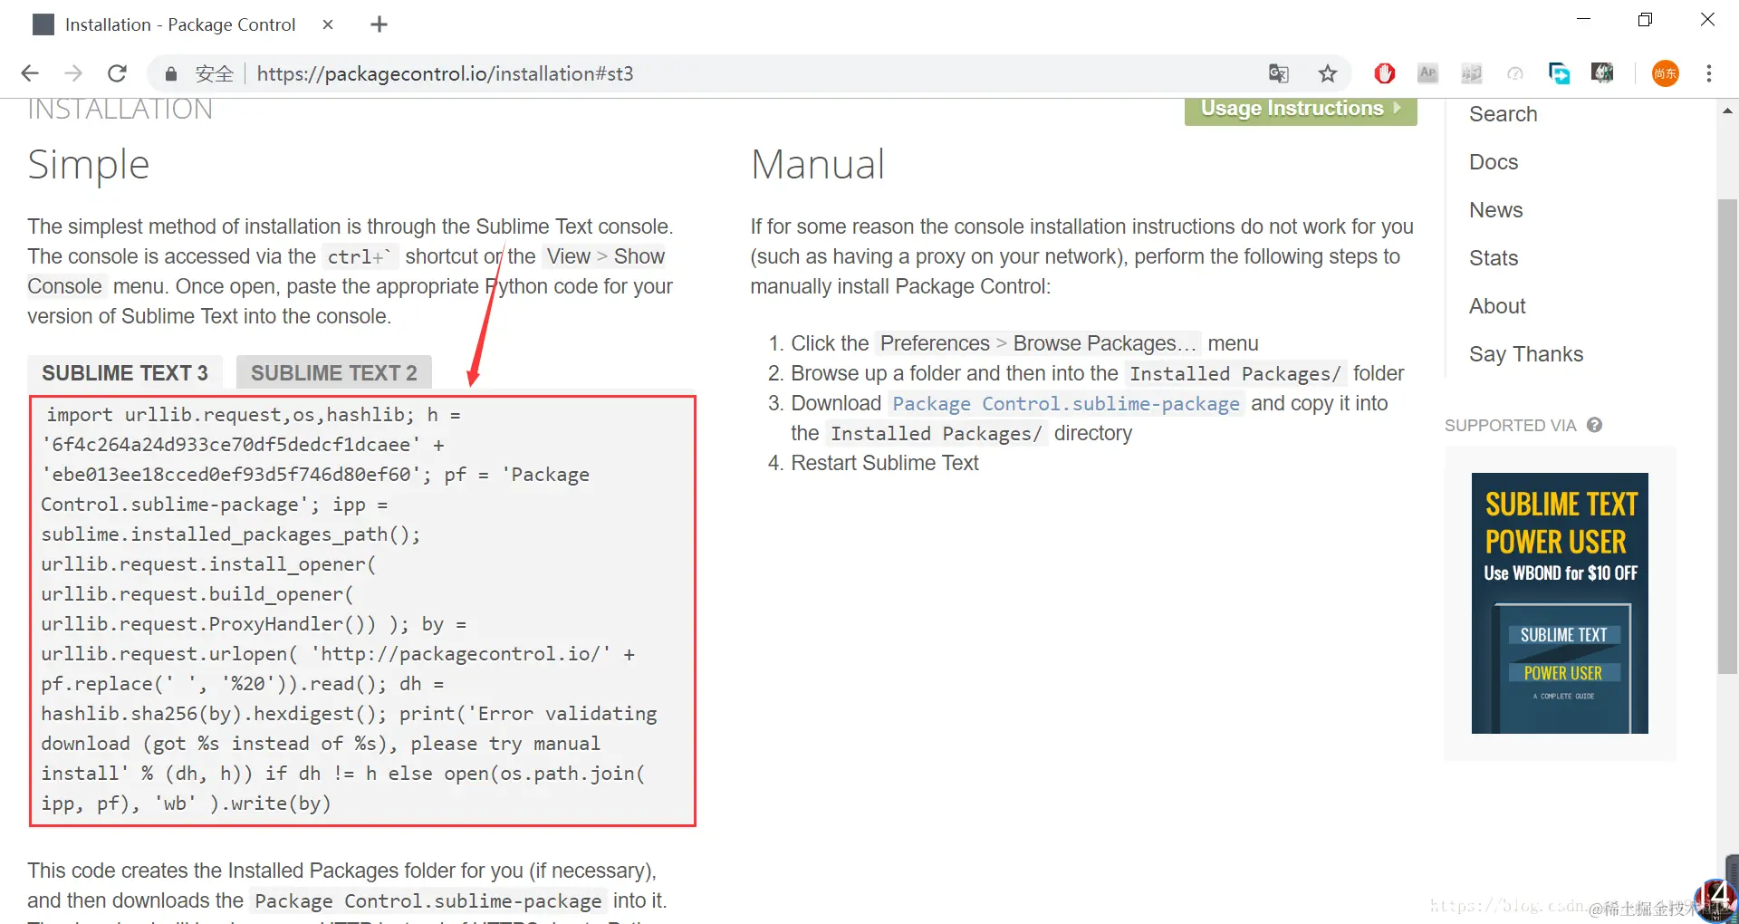Click the help icon next to Supported Via

point(1595,425)
